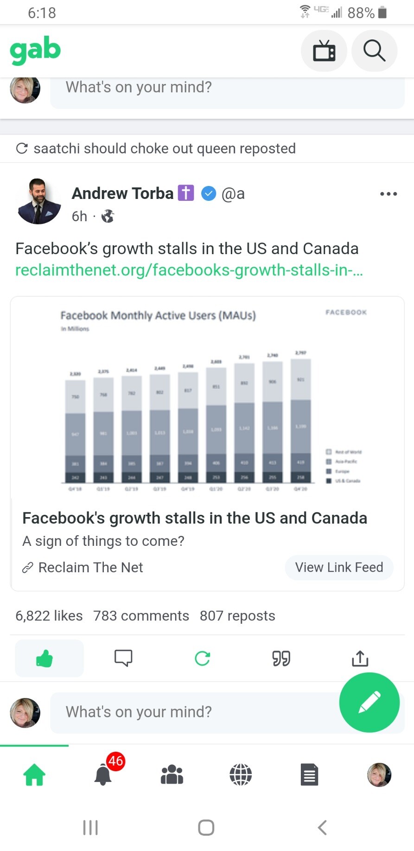Open Gab TV icon in header
Screen dimensions: 414x851
(x=324, y=51)
